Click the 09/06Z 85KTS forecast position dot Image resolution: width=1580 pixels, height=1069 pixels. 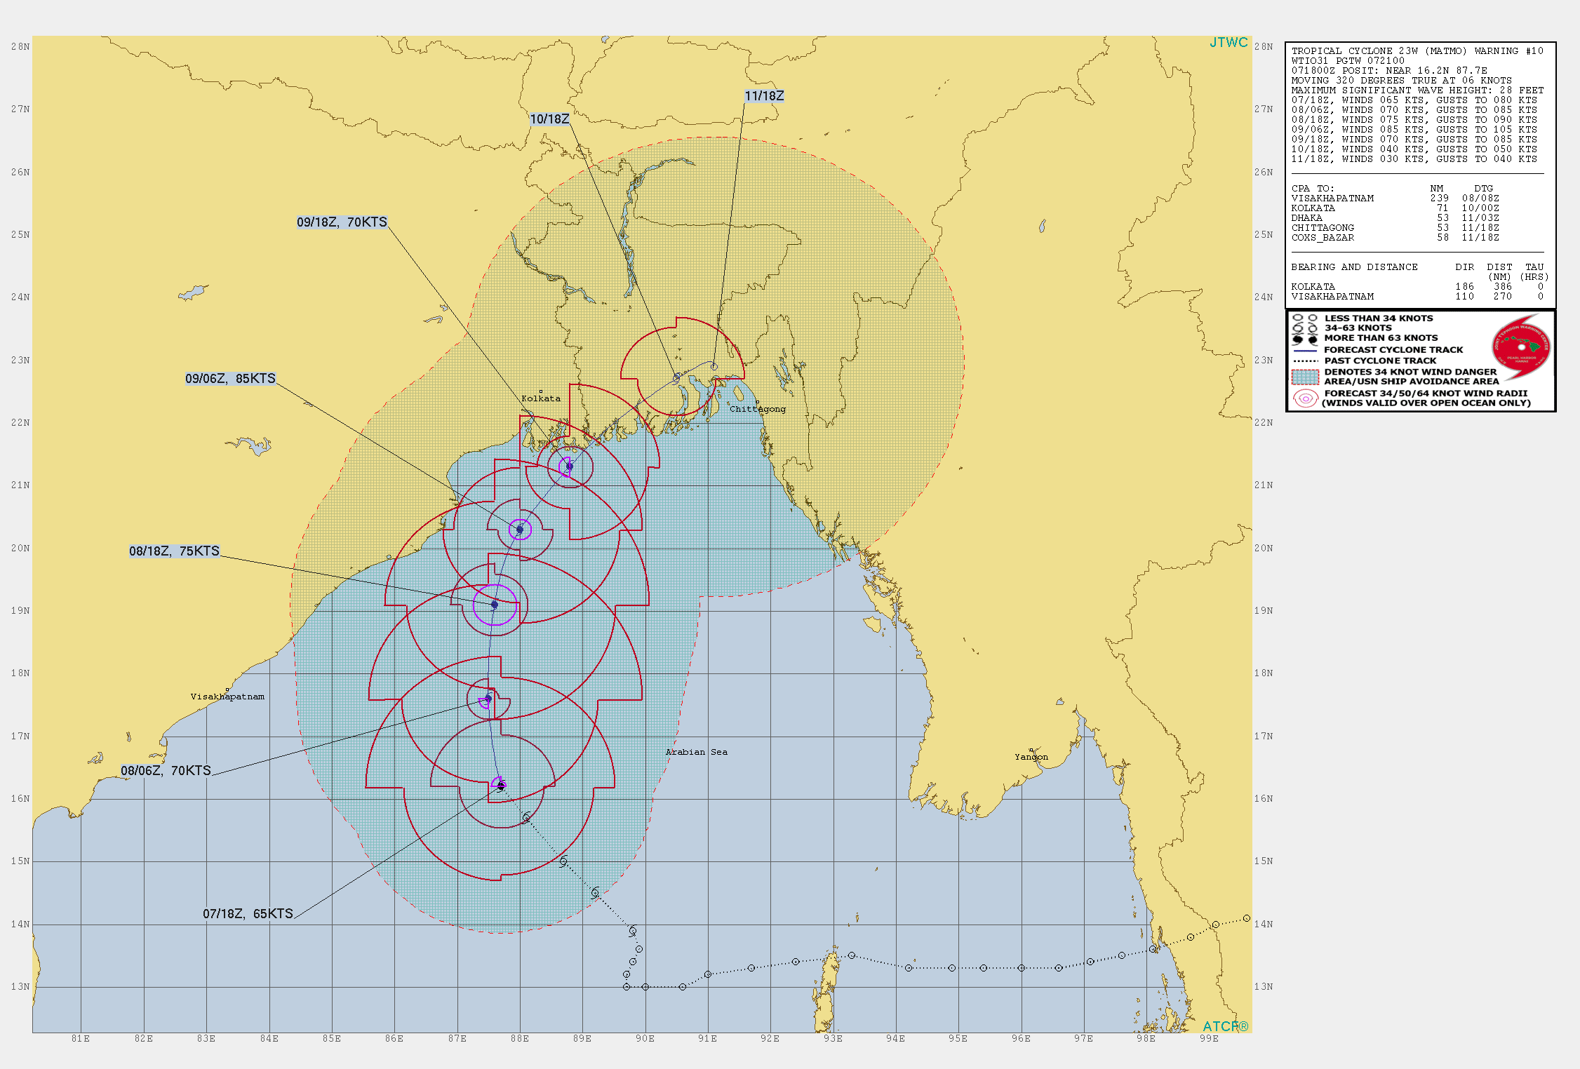[x=520, y=530]
